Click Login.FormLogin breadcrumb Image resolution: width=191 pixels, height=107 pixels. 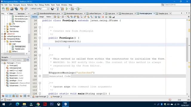41,97
